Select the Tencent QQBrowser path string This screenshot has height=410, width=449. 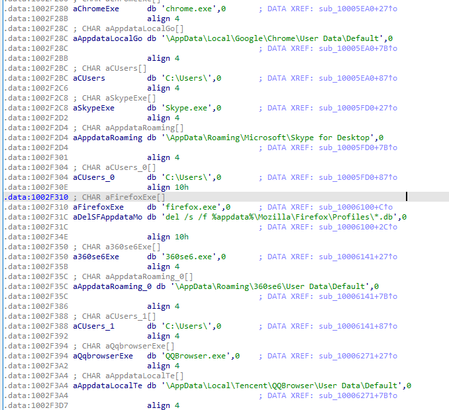(281, 386)
